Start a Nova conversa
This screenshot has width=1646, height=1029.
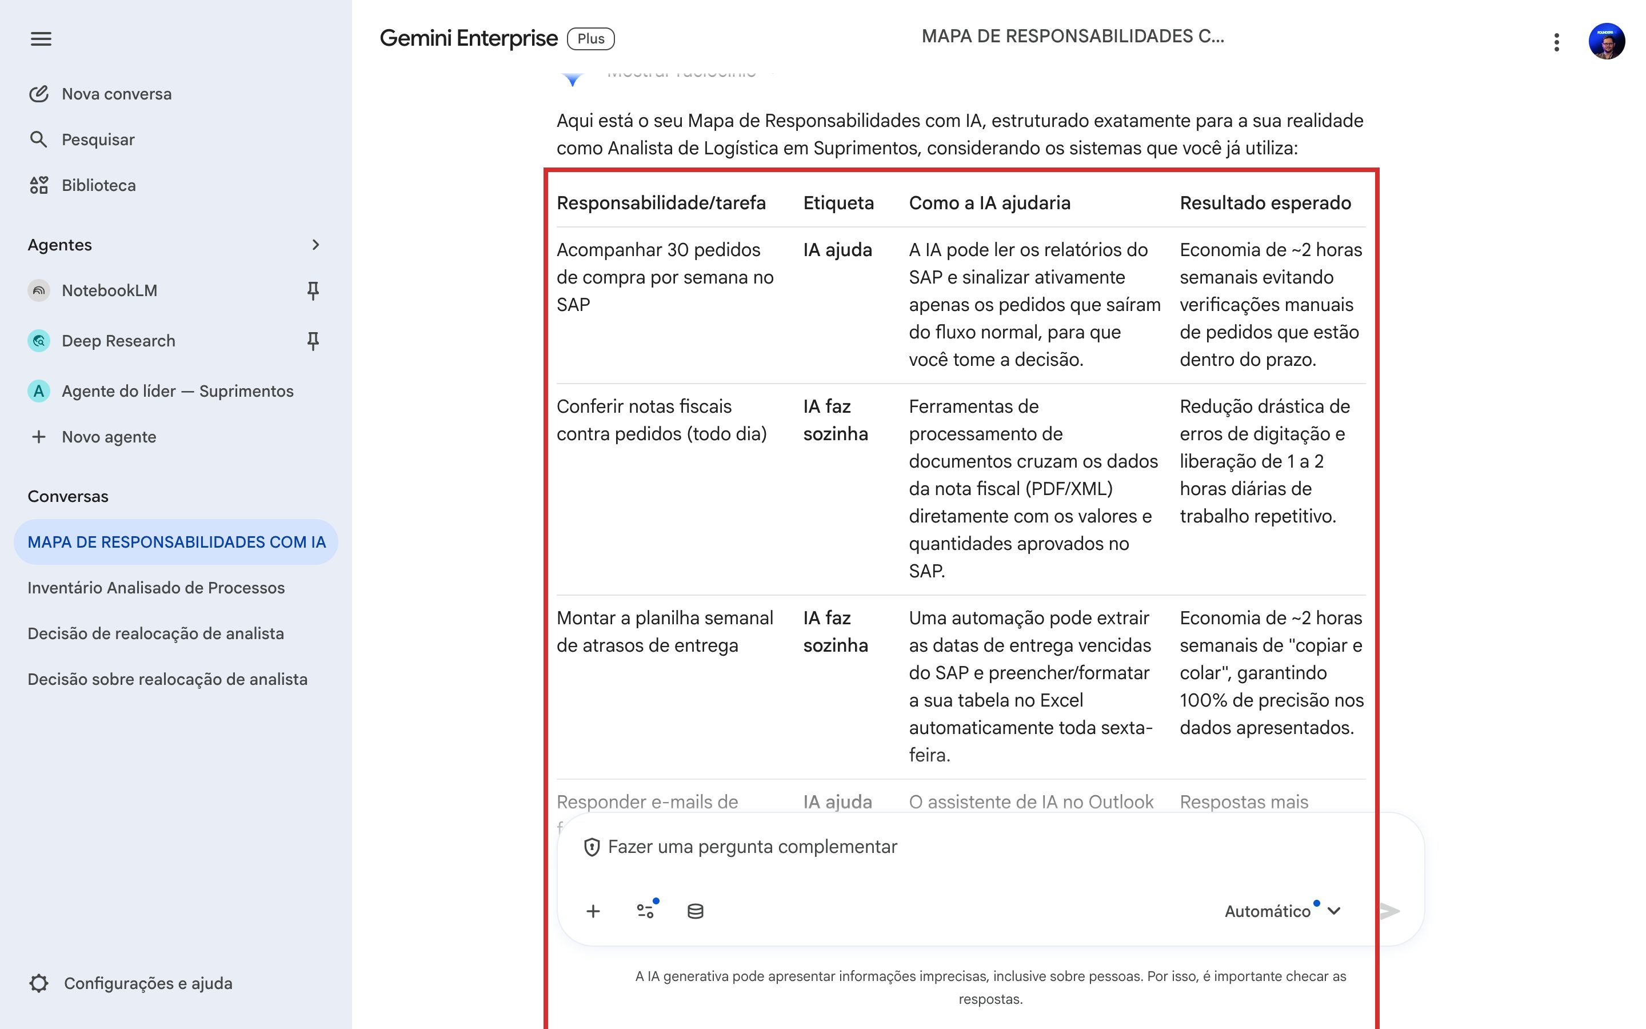point(175,94)
